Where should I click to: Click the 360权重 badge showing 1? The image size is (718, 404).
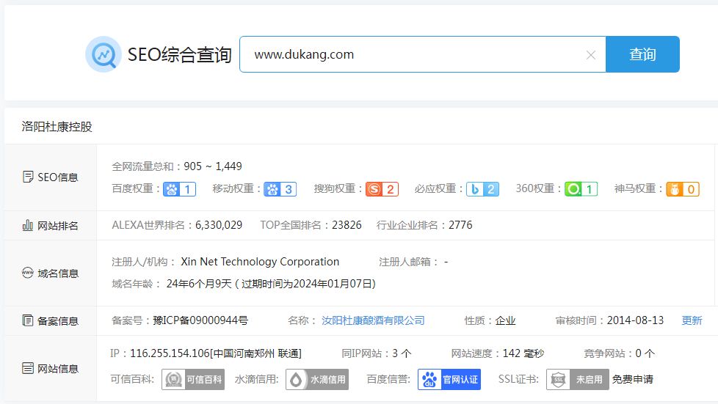tap(581, 189)
